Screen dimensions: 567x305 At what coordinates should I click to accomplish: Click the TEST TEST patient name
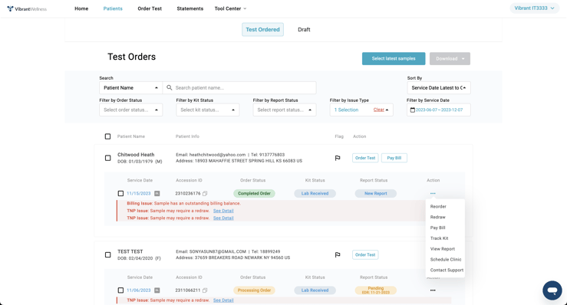(130, 251)
